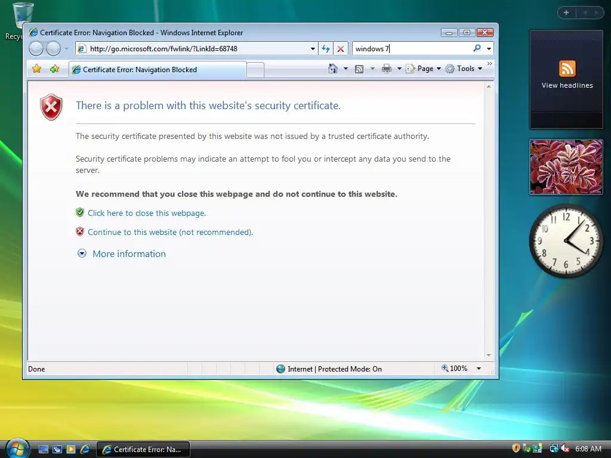Click the network connection tray icon
The height and width of the screenshot is (458, 611).
pos(554,448)
